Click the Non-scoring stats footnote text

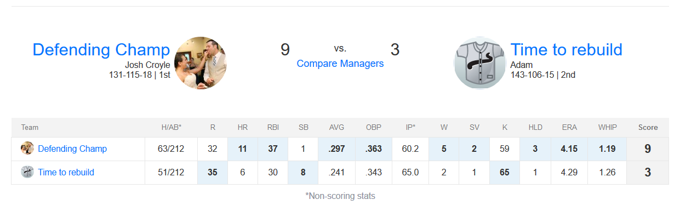pyautogui.click(x=340, y=196)
